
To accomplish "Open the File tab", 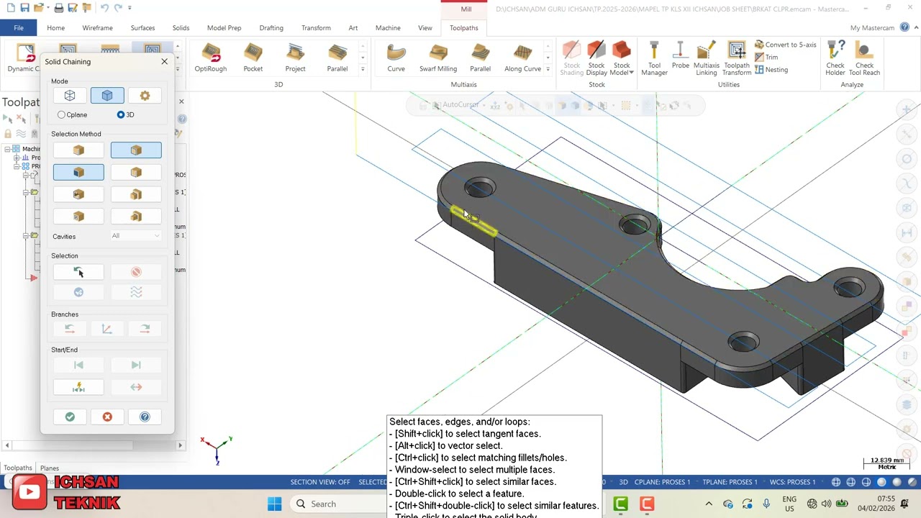I will (x=19, y=28).
